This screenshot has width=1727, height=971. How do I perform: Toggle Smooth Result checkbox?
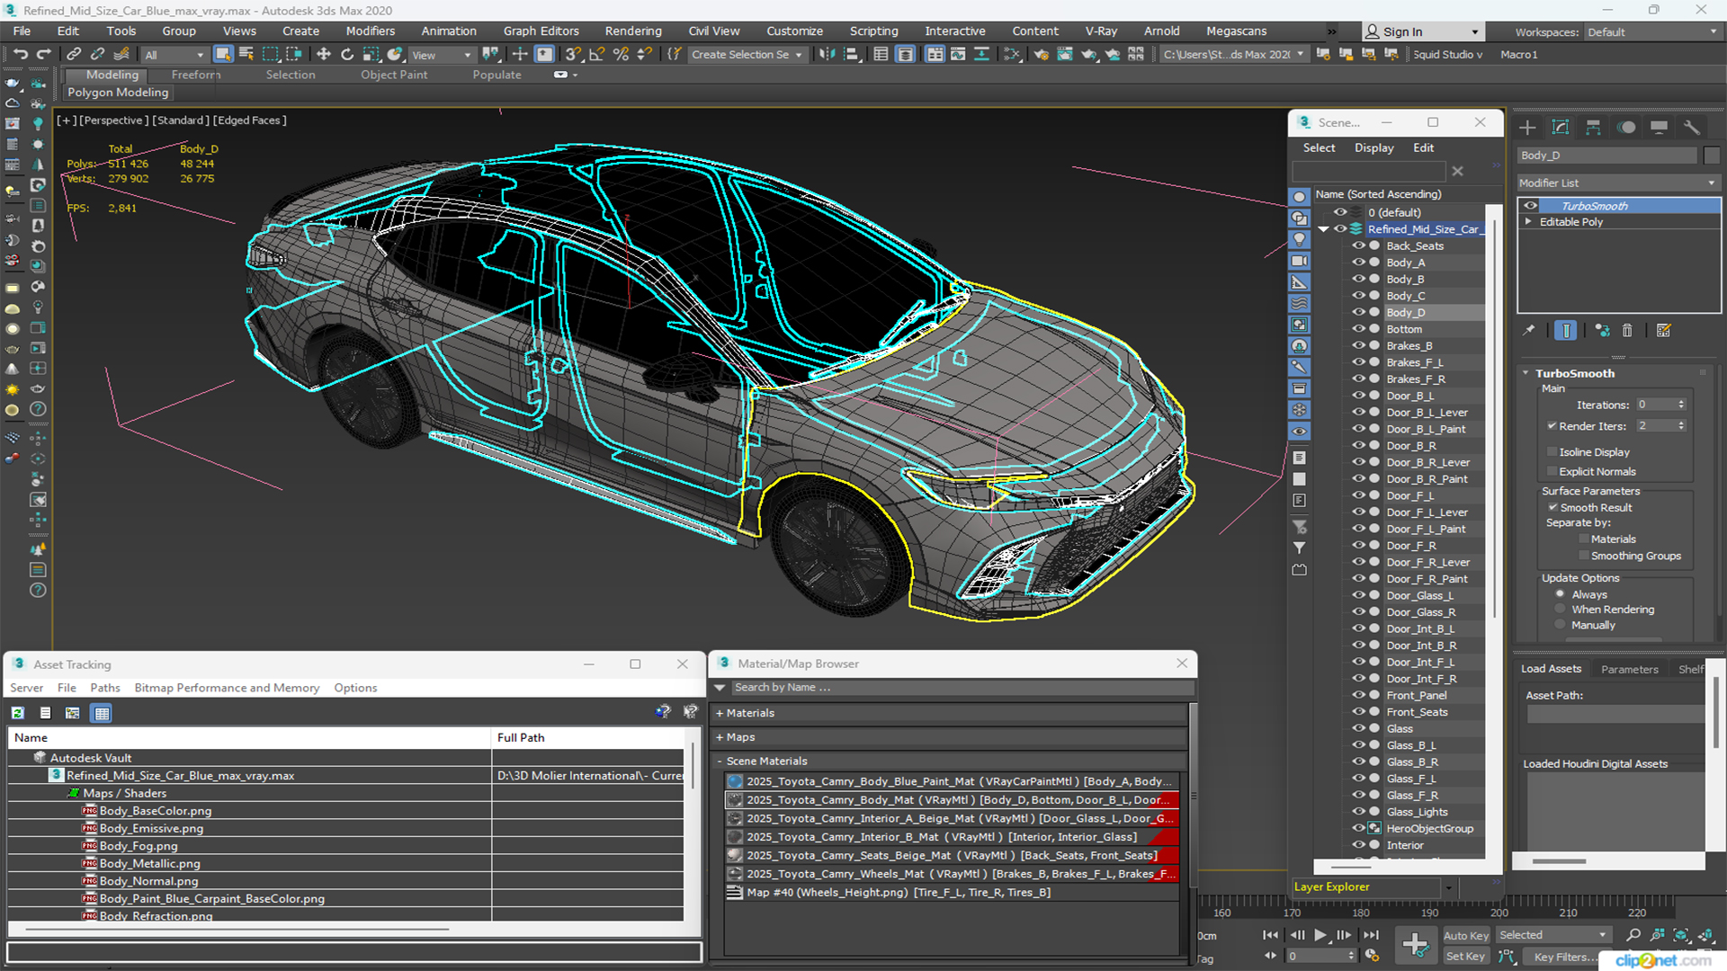tap(1553, 508)
